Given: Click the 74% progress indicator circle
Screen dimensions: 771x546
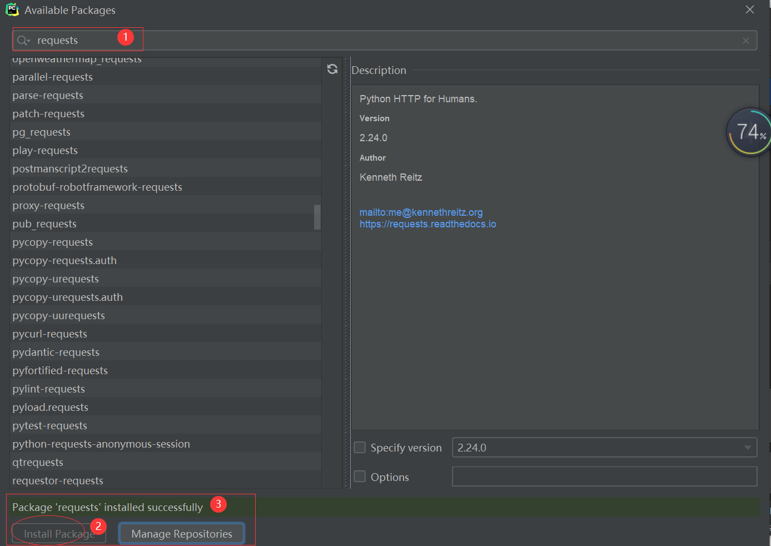Looking at the screenshot, I should coord(749,132).
